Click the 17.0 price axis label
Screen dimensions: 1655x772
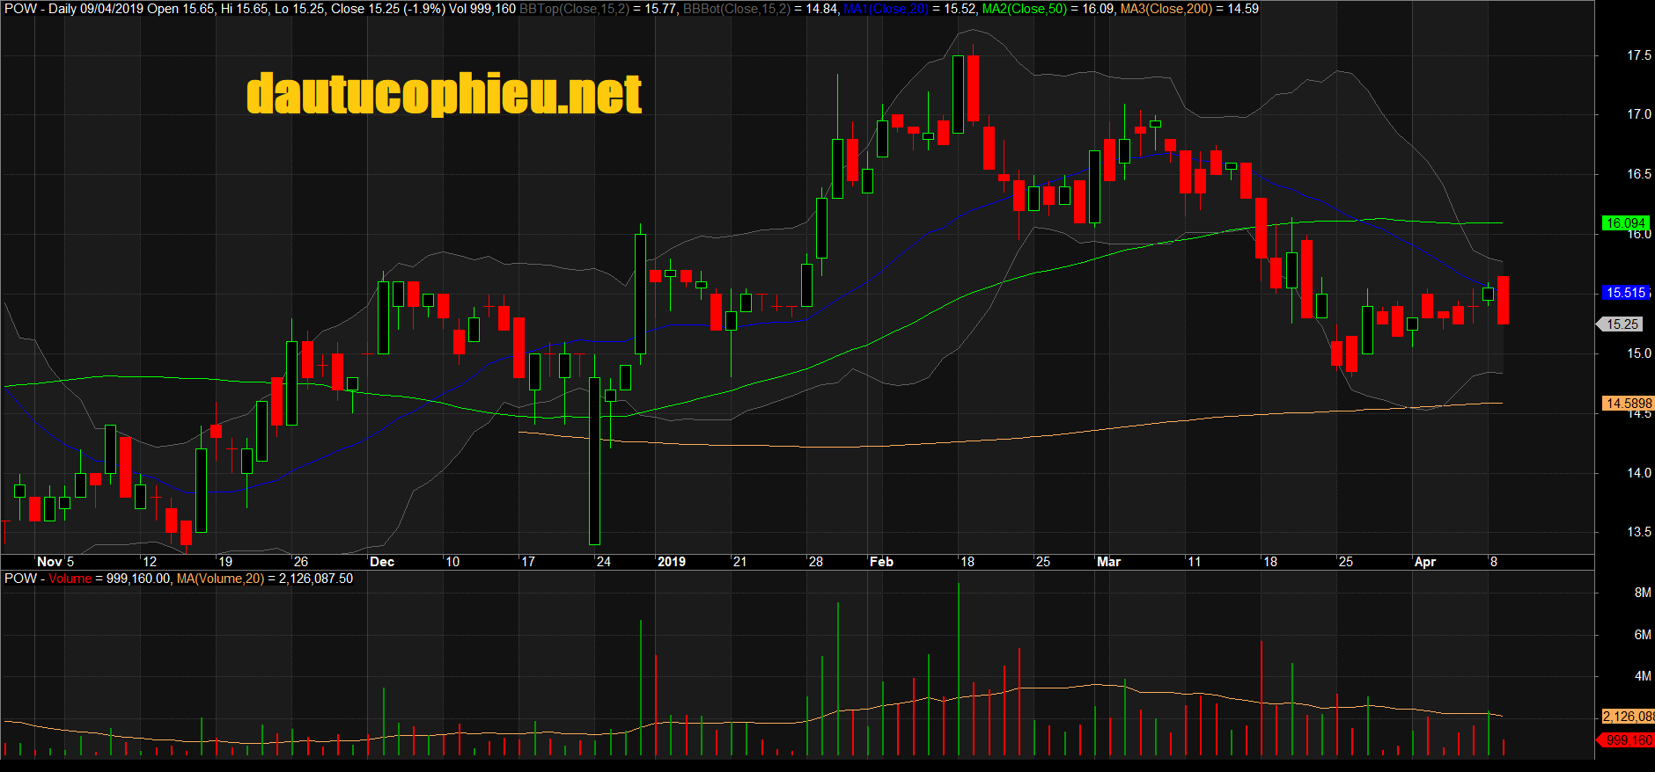tap(1638, 114)
